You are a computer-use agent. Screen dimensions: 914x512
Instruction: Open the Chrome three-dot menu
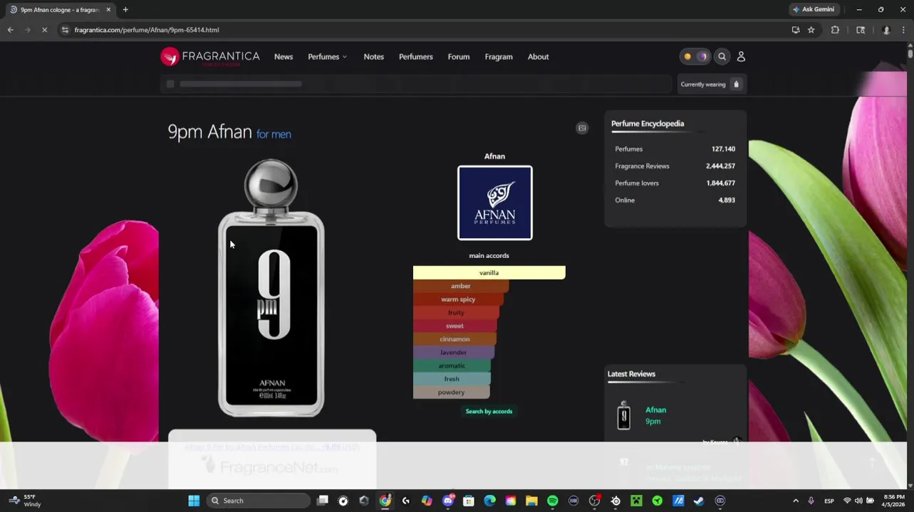(x=903, y=30)
